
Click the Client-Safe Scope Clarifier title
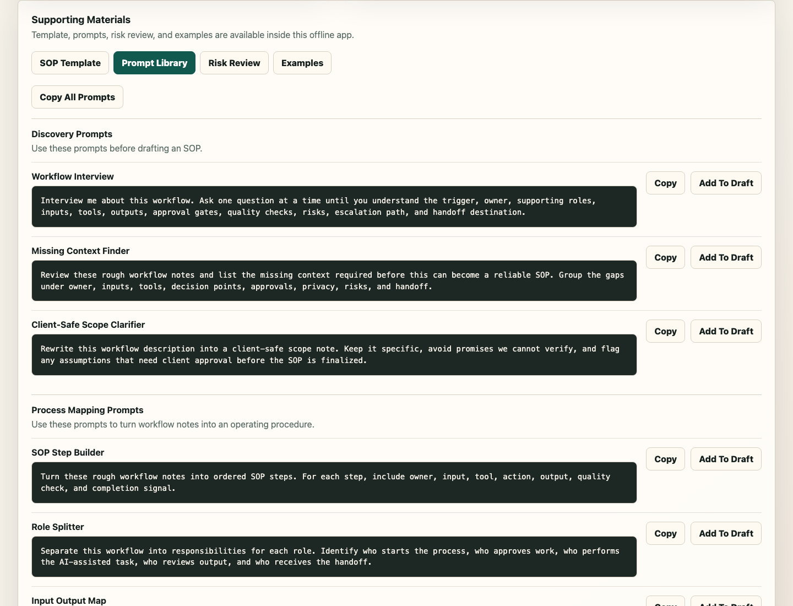pyautogui.click(x=88, y=324)
